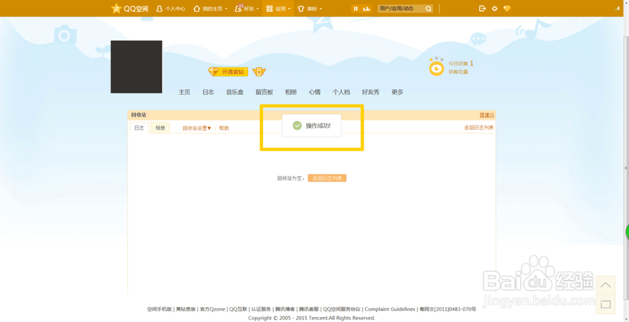Open 帮助 link
The image size is (629, 322).
click(225, 129)
